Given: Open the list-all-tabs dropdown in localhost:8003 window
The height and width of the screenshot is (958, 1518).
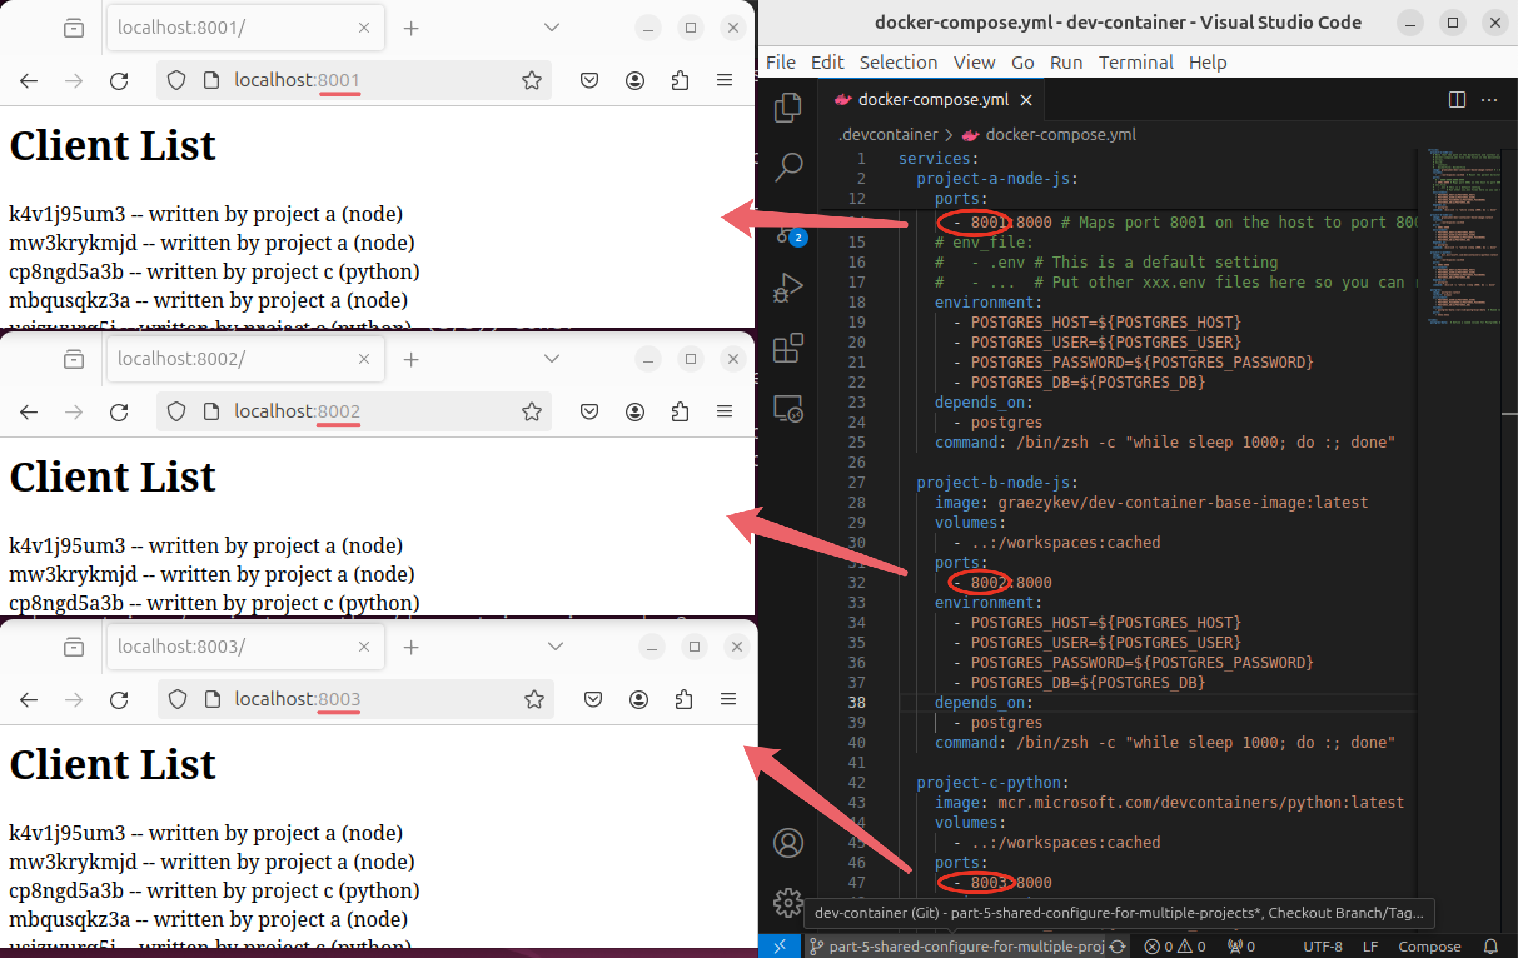Looking at the screenshot, I should pyautogui.click(x=556, y=646).
